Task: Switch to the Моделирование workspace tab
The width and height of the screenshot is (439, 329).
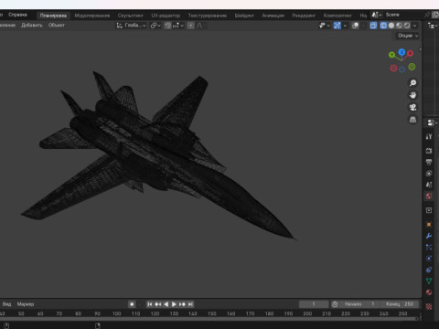Action: [x=92, y=16]
